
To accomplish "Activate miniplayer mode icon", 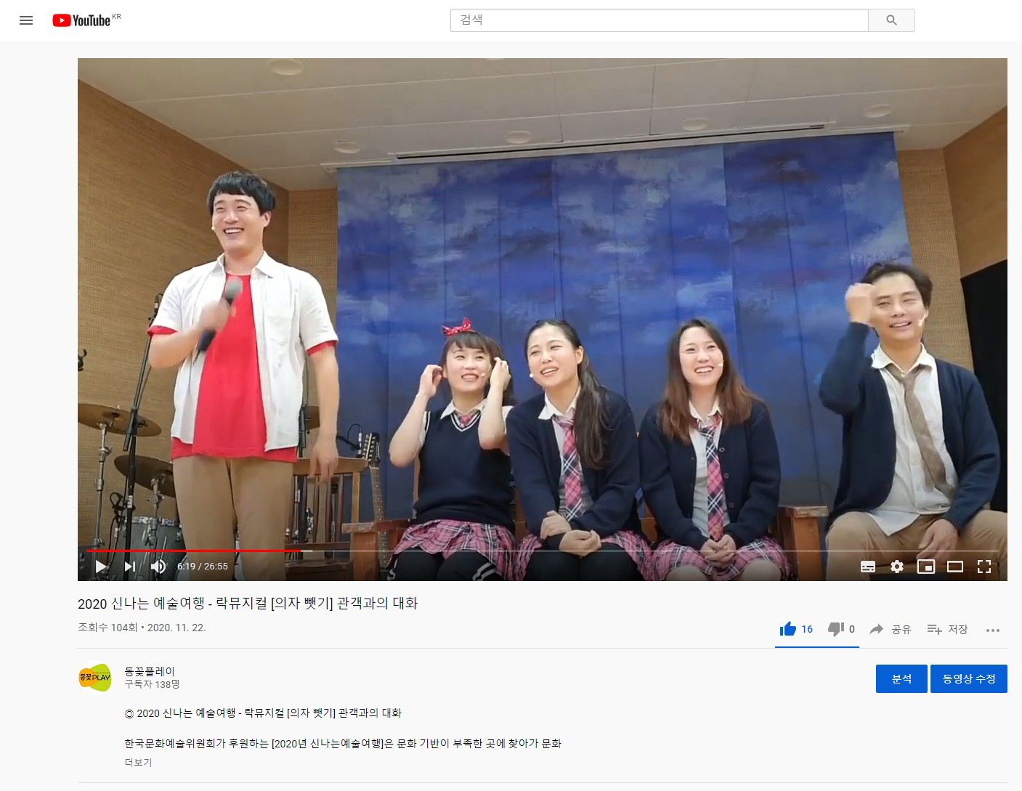I will [x=926, y=567].
